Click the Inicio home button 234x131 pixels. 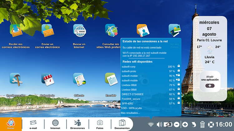[x=11, y=124]
